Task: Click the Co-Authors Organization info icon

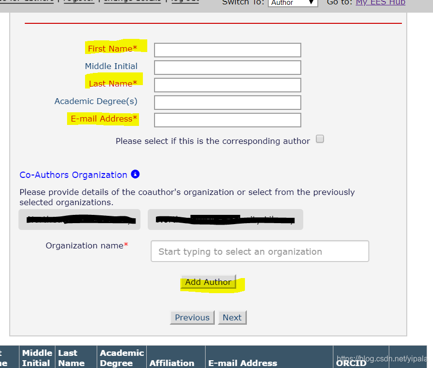Action: point(135,175)
